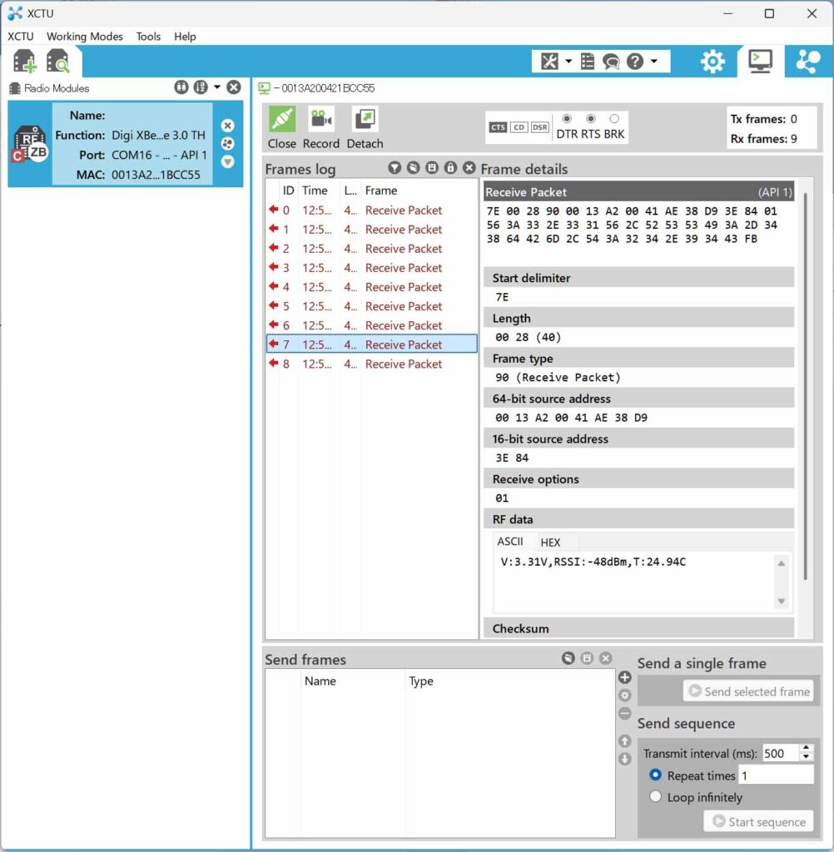The height and width of the screenshot is (852, 834).
Task: Select Loop infinitely option
Action: click(656, 796)
